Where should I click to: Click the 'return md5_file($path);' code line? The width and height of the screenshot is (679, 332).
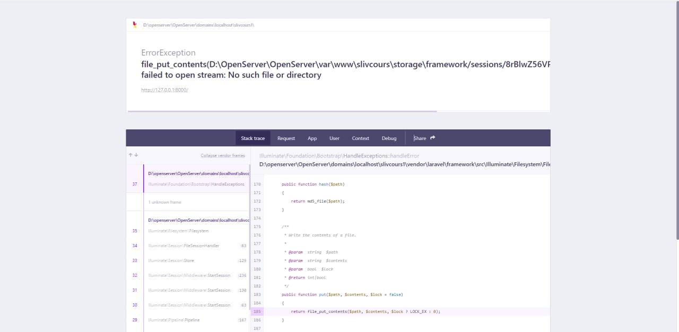(x=318, y=201)
